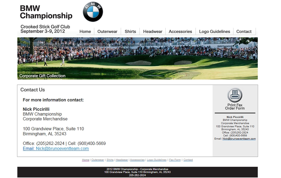Click 'Corporate Gift Collection' banner caption
Image resolution: width=281 pixels, height=178 pixels.
coord(42,76)
